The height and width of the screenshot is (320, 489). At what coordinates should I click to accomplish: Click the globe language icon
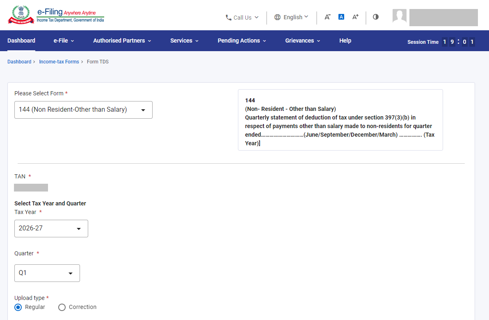(277, 17)
